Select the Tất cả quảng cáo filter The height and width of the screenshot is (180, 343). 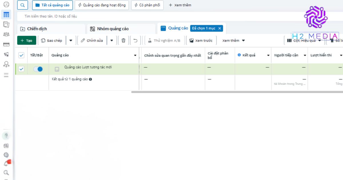pos(53,5)
